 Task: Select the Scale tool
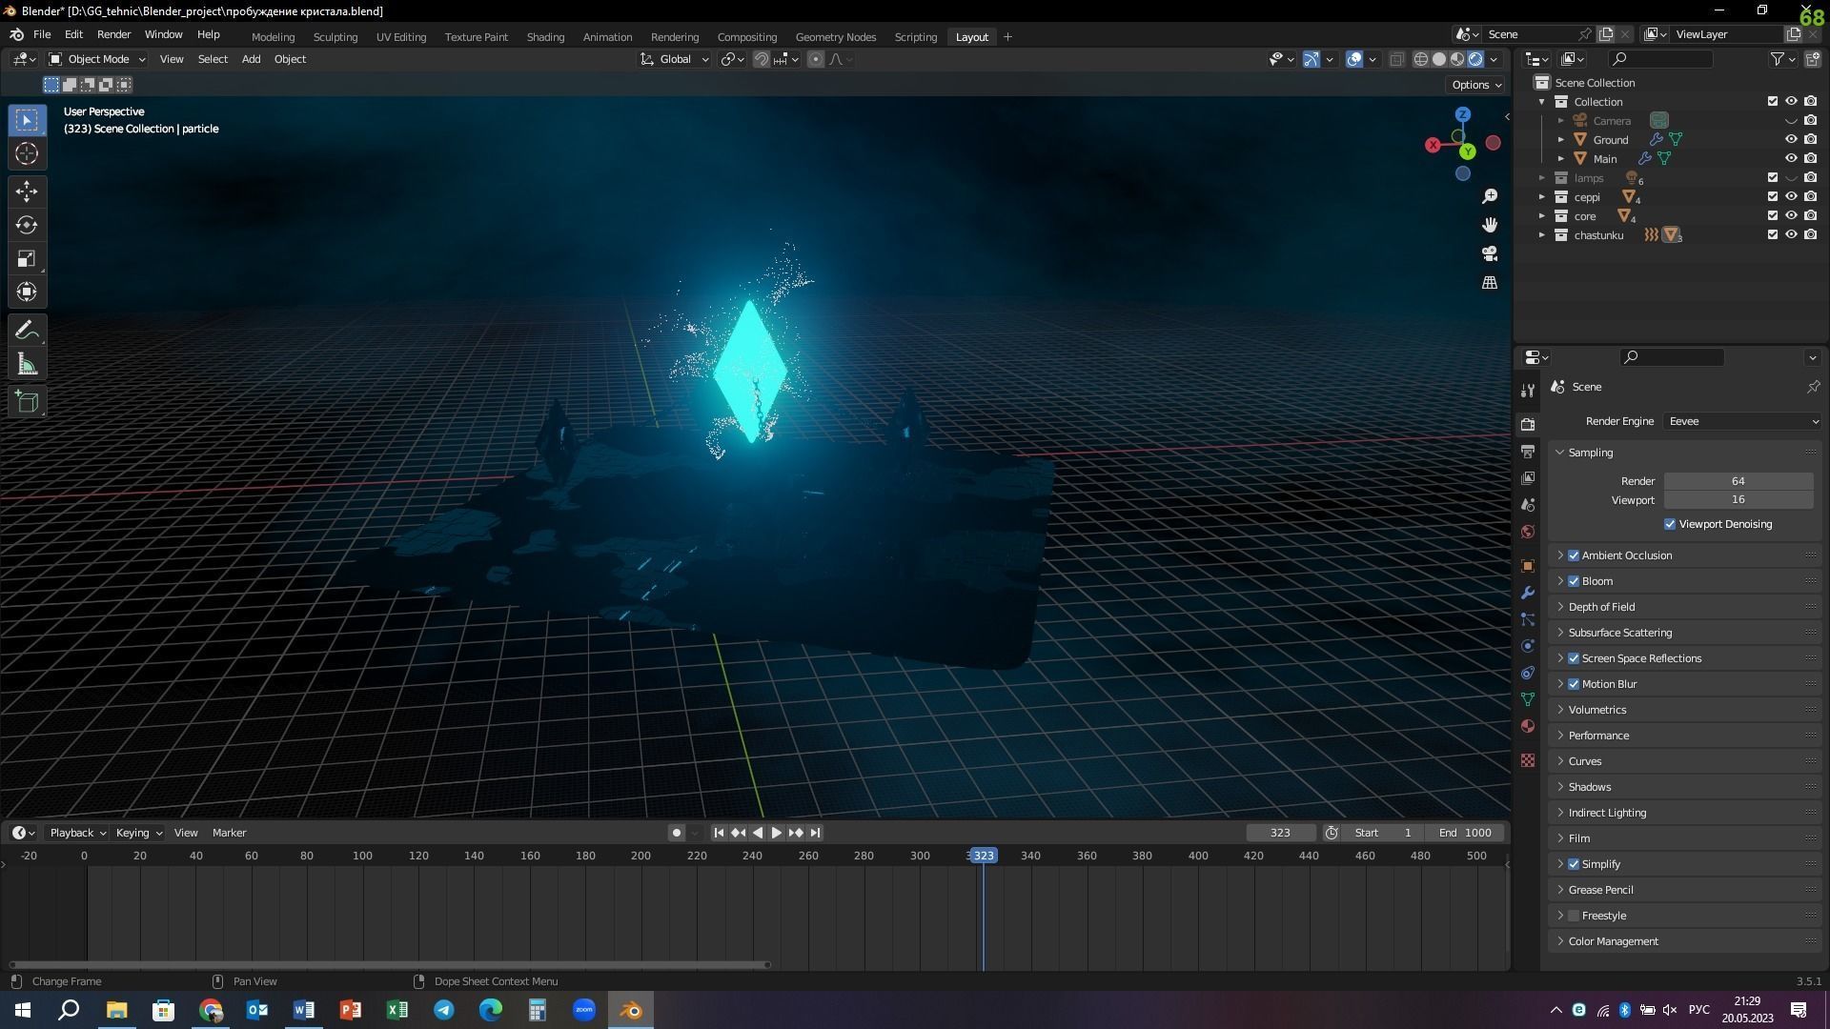tap(27, 258)
